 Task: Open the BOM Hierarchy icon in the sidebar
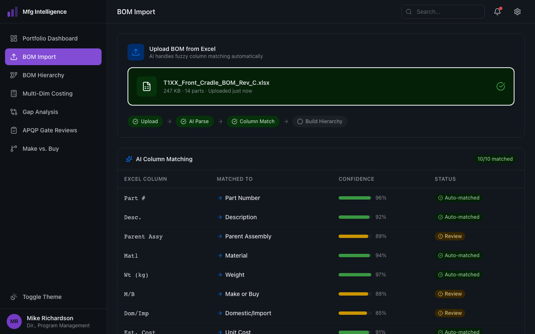click(14, 75)
